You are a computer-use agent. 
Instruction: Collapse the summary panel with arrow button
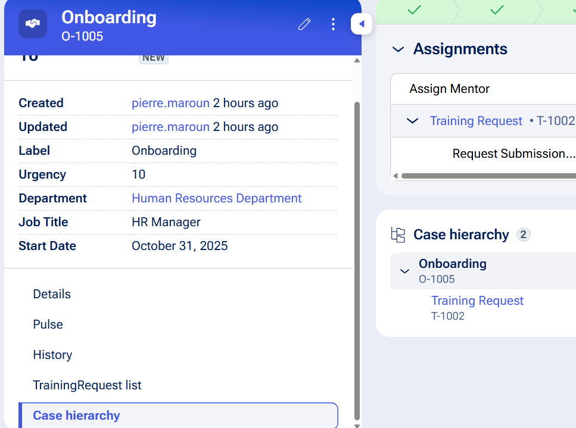[362, 24]
